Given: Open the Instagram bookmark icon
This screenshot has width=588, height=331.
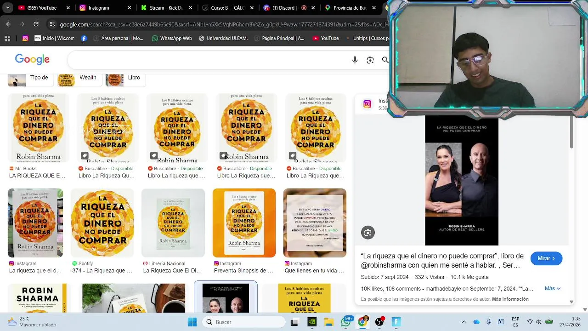Looking at the screenshot, I should click(x=25, y=39).
